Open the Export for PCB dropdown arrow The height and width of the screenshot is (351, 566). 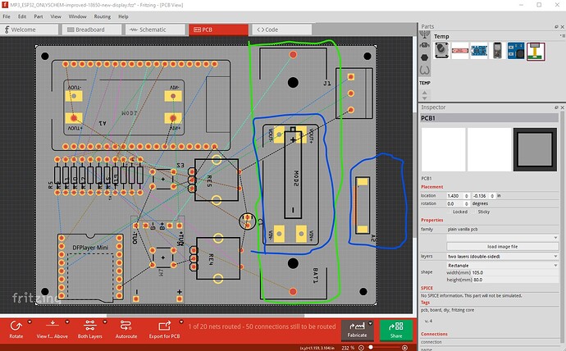pos(181,321)
